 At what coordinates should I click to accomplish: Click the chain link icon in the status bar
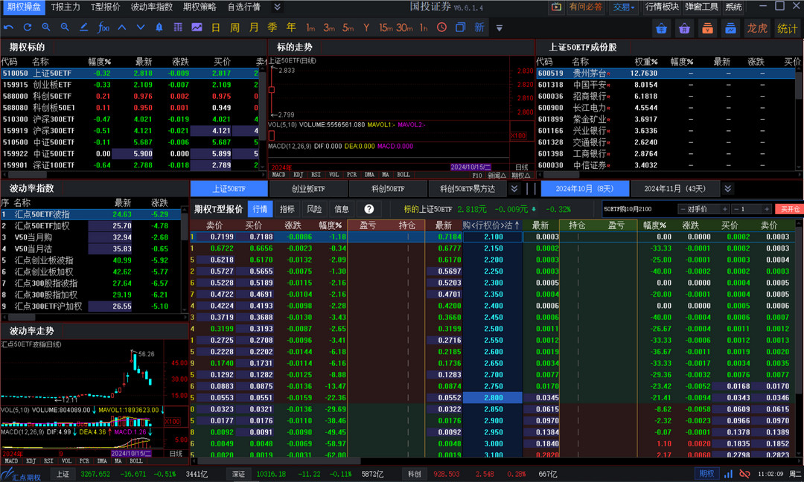744,474
